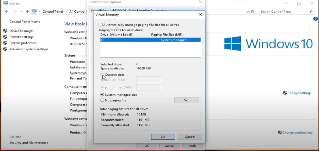Click the shield icon next to Change product key
Image resolution: width=319 pixels, height=151 pixels.
(280, 133)
